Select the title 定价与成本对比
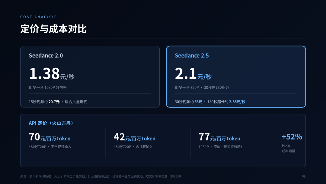The width and height of the screenshot is (326, 184). [x=53, y=29]
